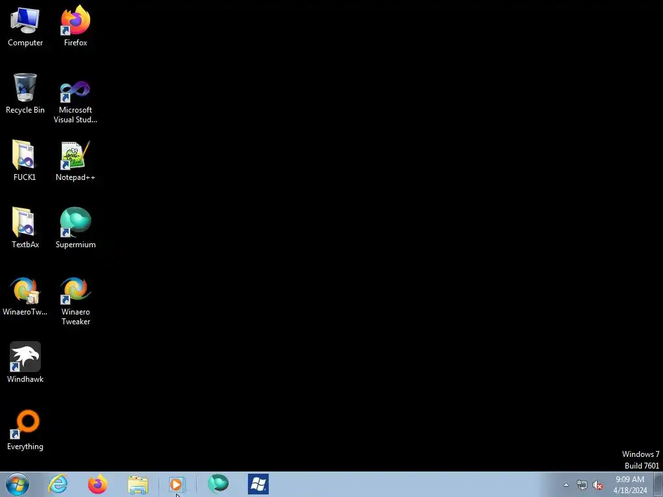
Task: Select the FUCK1 folder
Action: pyautogui.click(x=25, y=160)
